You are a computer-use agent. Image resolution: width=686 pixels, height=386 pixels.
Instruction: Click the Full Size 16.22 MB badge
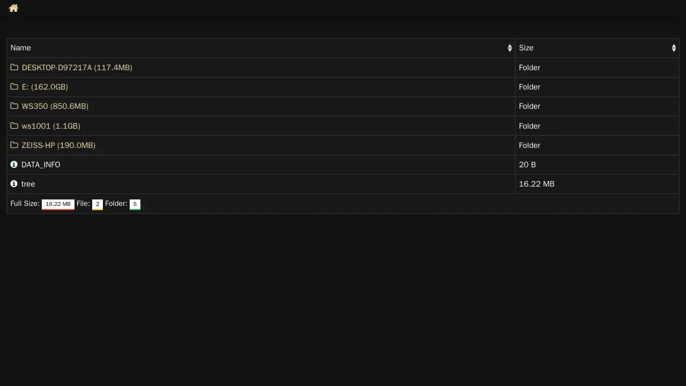[x=58, y=204]
